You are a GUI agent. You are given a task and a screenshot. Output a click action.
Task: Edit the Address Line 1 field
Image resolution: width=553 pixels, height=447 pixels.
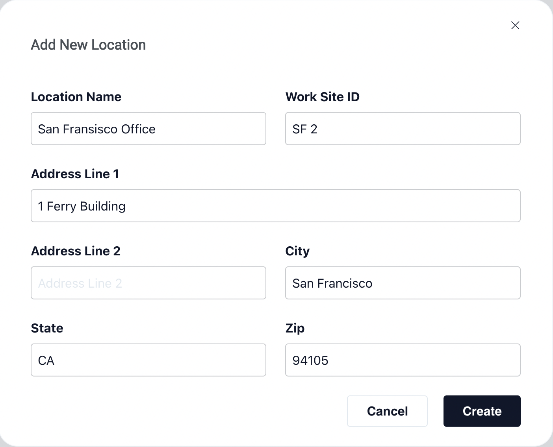pos(276,206)
